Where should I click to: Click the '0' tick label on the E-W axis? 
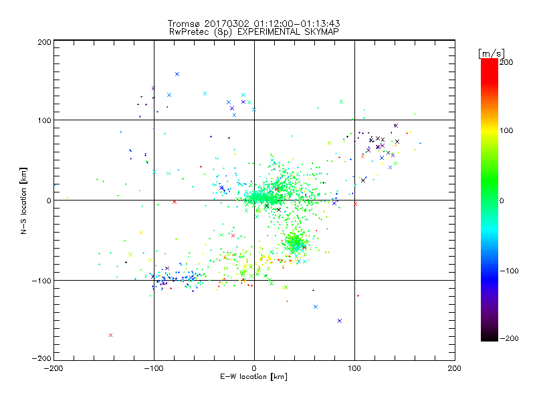[x=254, y=368]
